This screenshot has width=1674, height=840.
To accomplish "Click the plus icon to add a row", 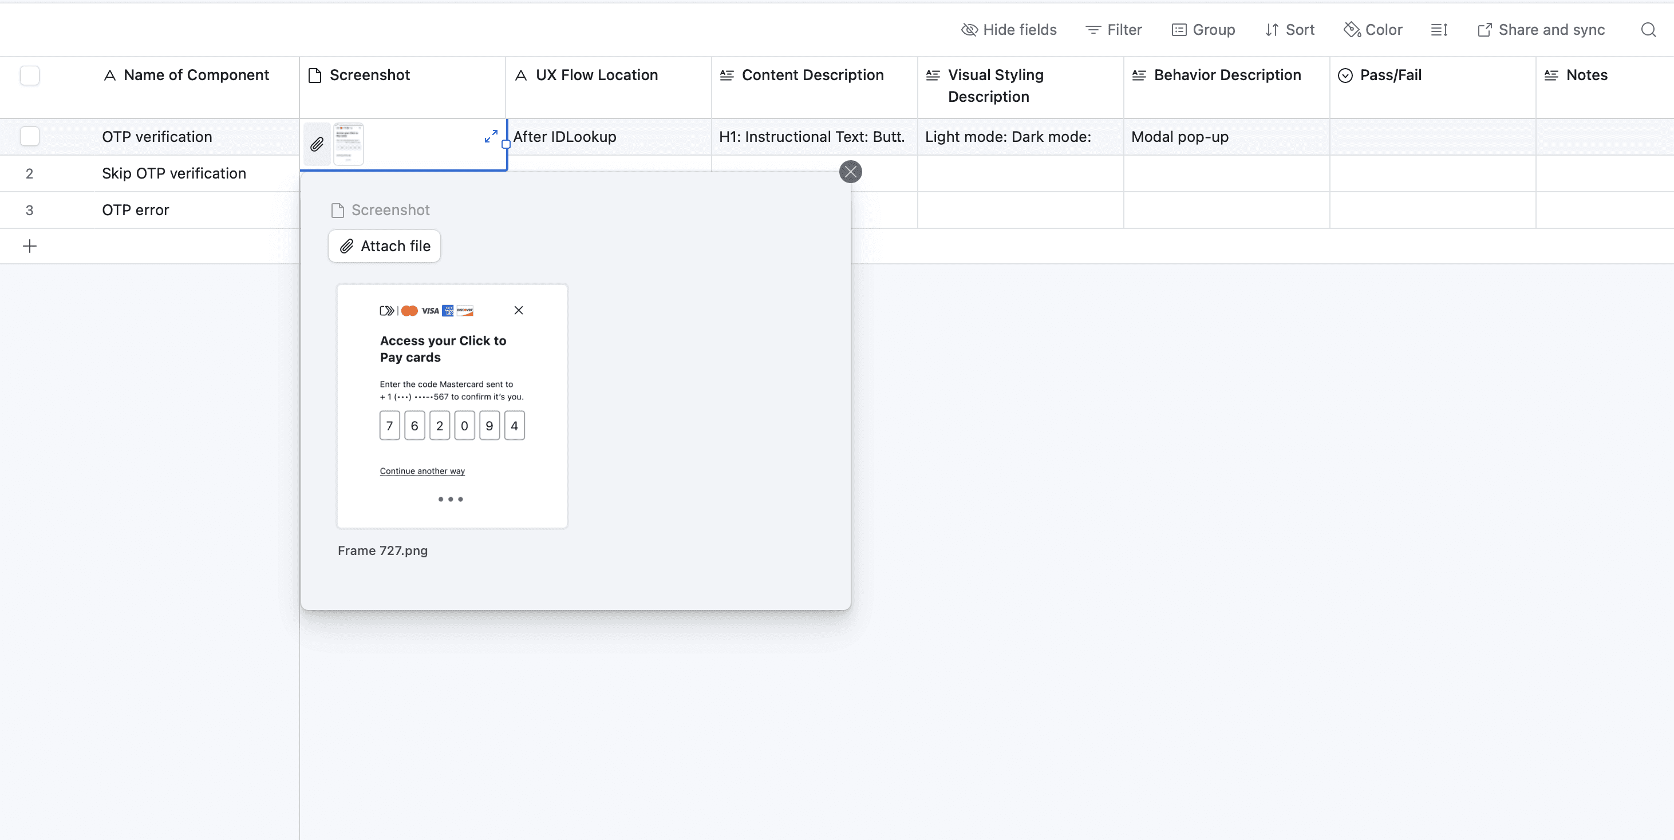I will coord(30,246).
